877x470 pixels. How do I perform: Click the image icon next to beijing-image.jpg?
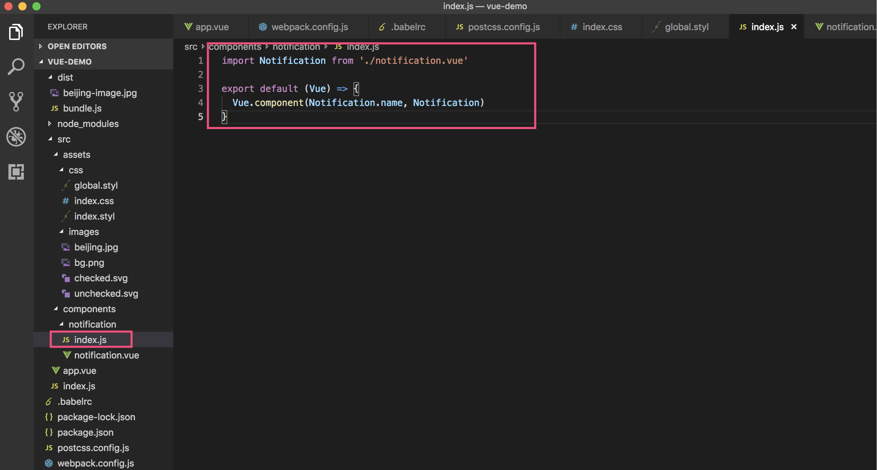[x=55, y=93]
